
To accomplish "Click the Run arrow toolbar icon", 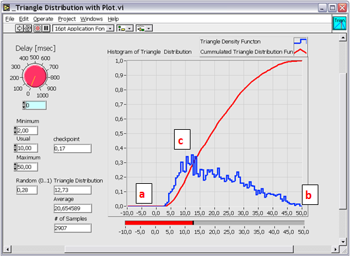I will click(x=19, y=28).
